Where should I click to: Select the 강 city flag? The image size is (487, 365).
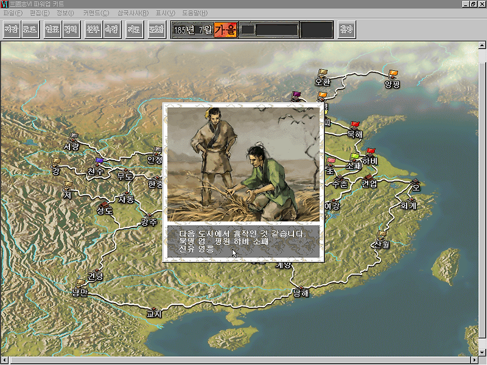tap(56, 161)
